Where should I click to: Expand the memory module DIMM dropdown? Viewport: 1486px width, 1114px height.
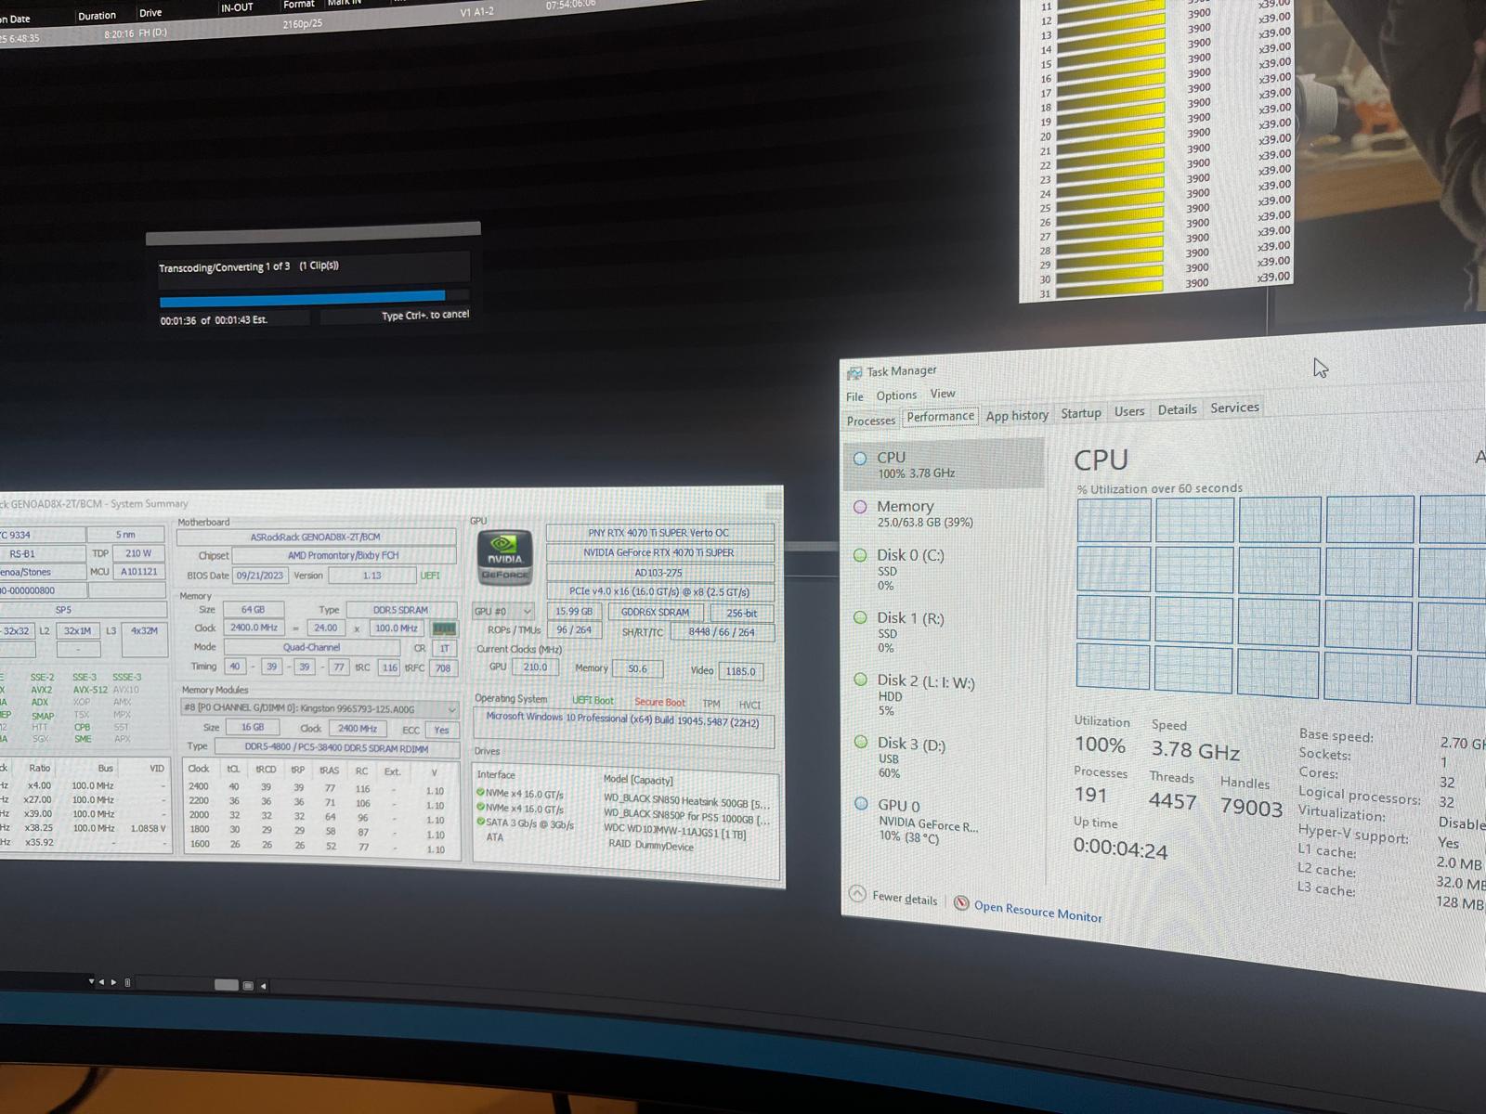click(x=451, y=709)
